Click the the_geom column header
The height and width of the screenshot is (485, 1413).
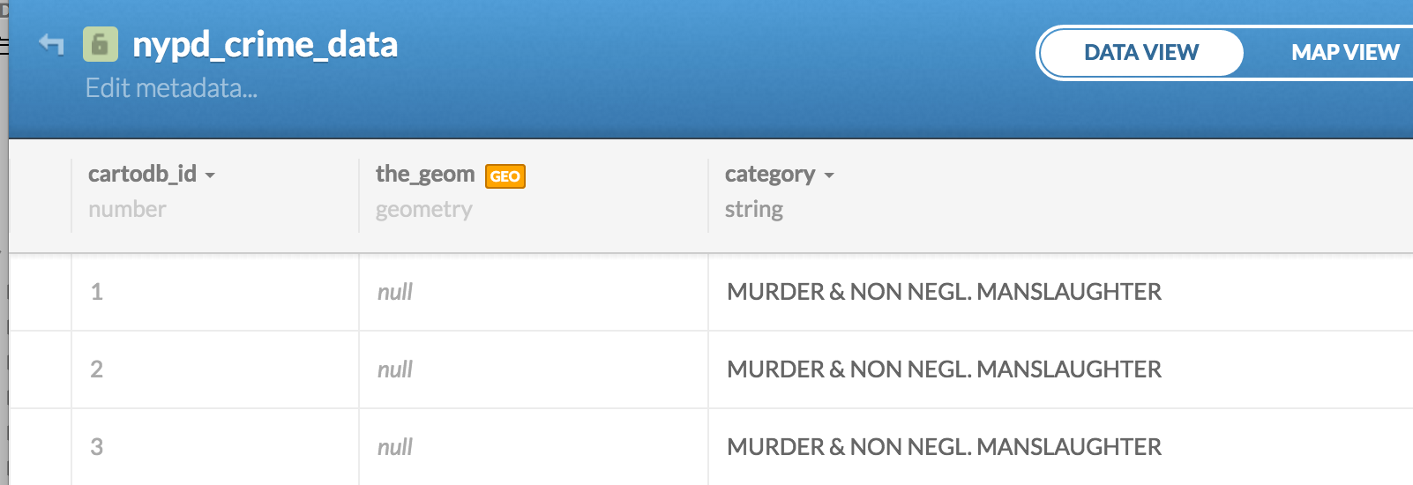click(425, 174)
